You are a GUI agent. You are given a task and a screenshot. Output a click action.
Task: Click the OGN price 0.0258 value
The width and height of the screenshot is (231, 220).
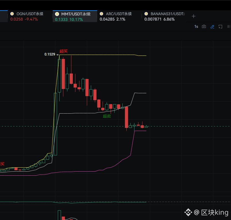[x=17, y=19]
